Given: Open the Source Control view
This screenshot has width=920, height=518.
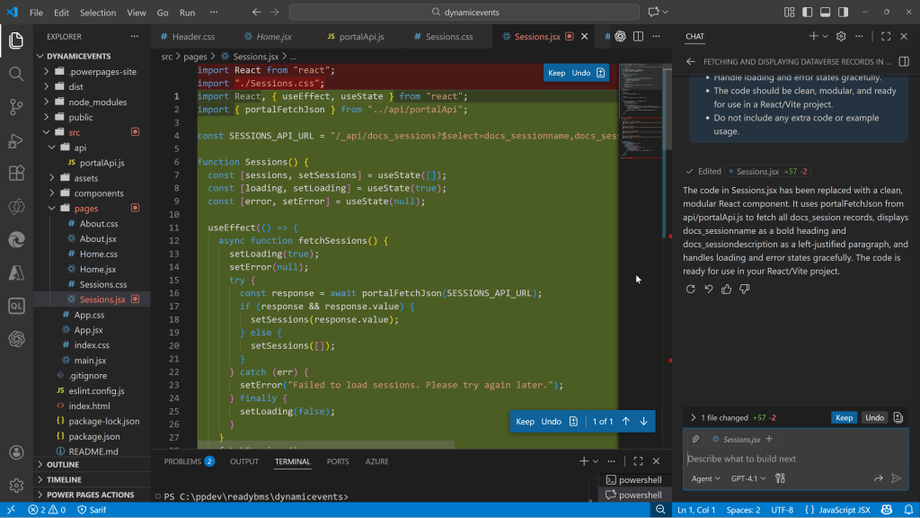Looking at the screenshot, I should pyautogui.click(x=16, y=107).
